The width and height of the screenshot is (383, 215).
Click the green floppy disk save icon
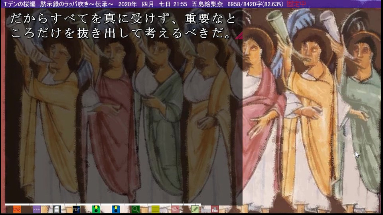coord(96,209)
